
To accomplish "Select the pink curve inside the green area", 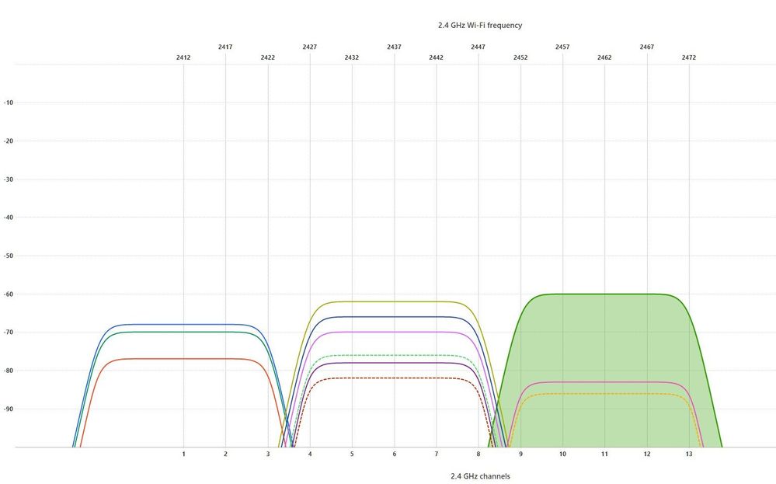I will pyautogui.click(x=604, y=382).
